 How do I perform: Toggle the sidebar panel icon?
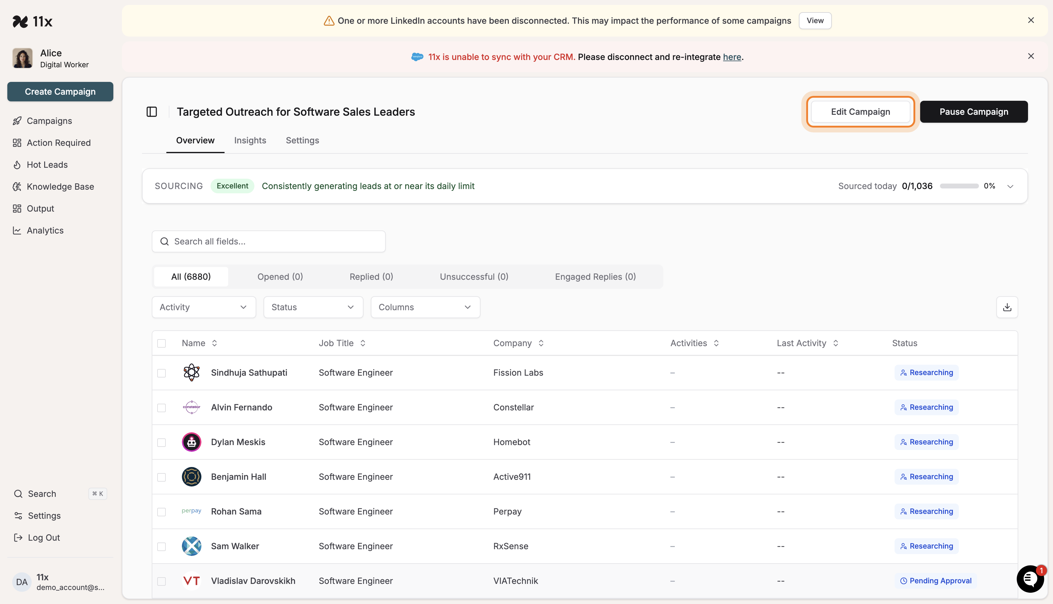(151, 112)
